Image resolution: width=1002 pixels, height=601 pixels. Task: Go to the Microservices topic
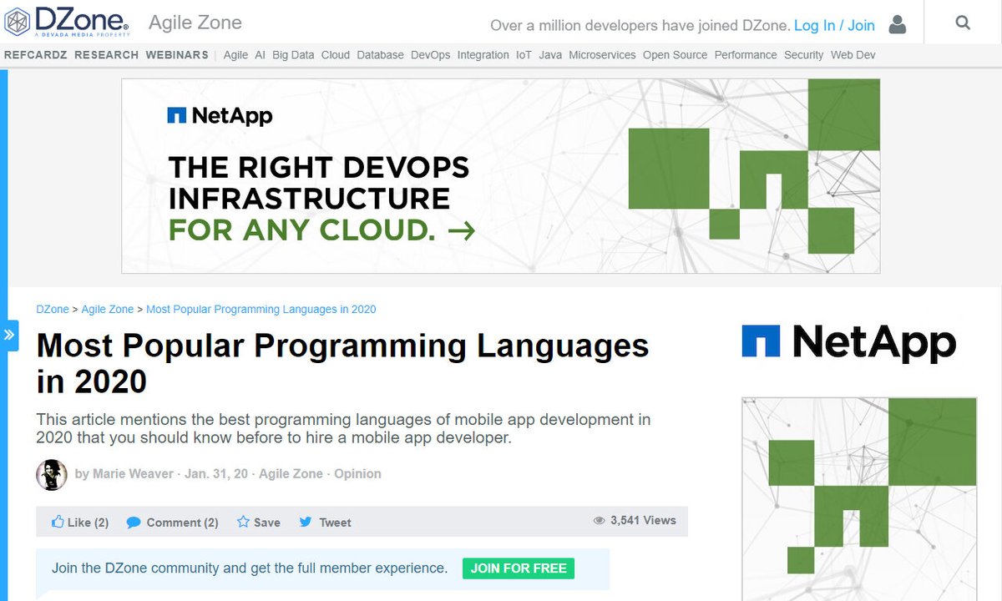[x=602, y=55]
